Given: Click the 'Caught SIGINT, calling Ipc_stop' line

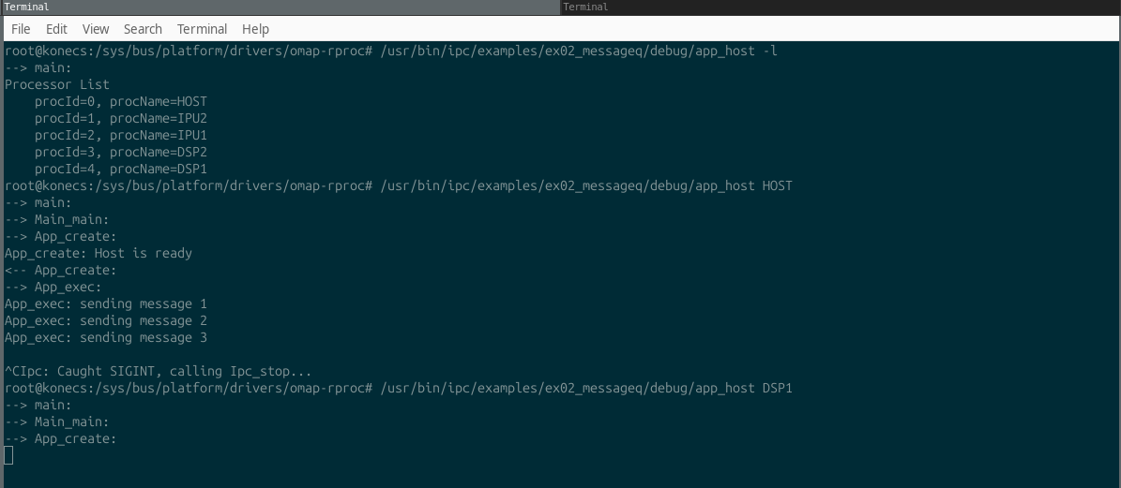Looking at the screenshot, I should pos(158,372).
